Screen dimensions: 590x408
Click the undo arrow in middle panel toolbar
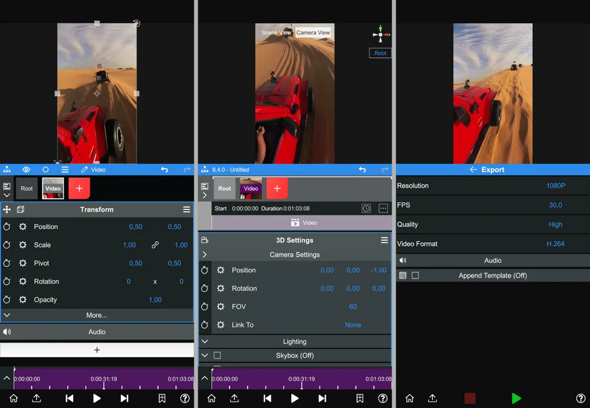tap(362, 170)
